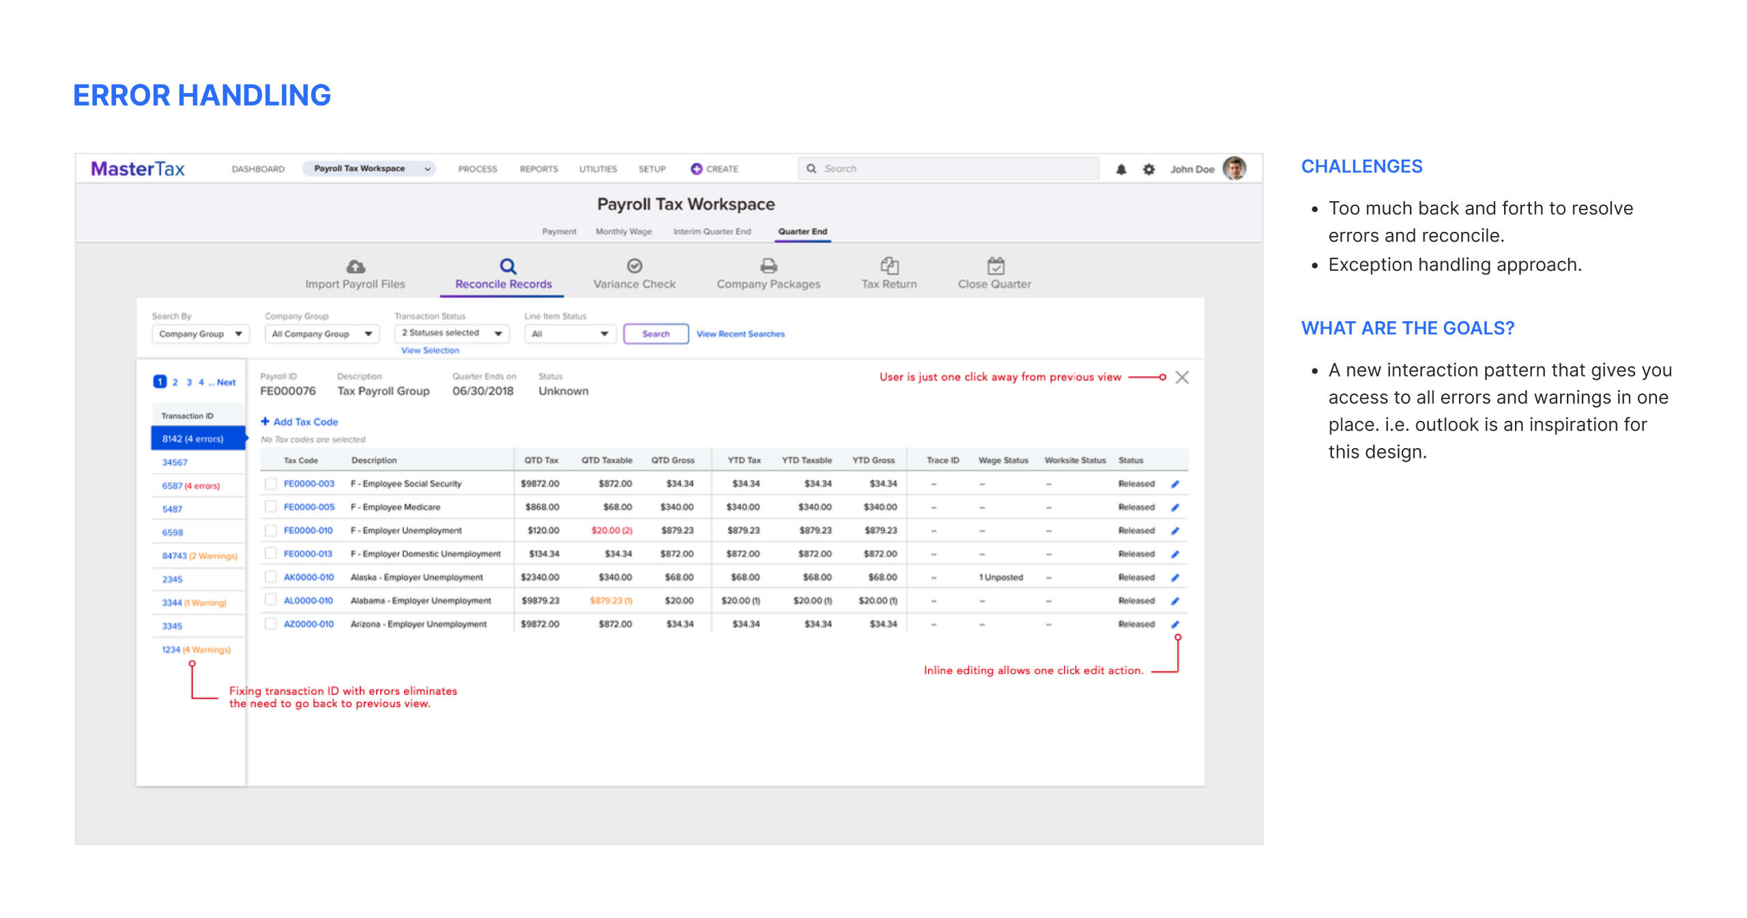This screenshot has width=1747, height=918.
Task: Expand the Search By Company Group dropdown
Action: pyautogui.click(x=200, y=334)
